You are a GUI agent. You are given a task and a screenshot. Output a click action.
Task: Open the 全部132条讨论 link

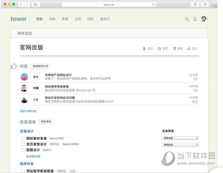[28, 111]
